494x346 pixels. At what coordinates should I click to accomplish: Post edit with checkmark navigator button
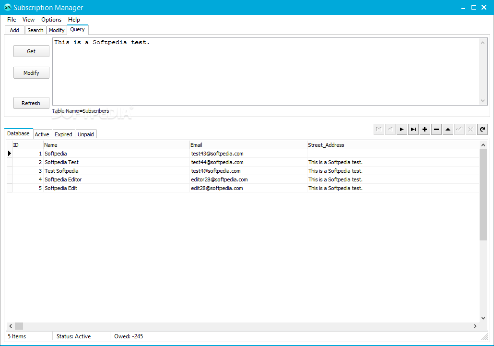(459, 129)
